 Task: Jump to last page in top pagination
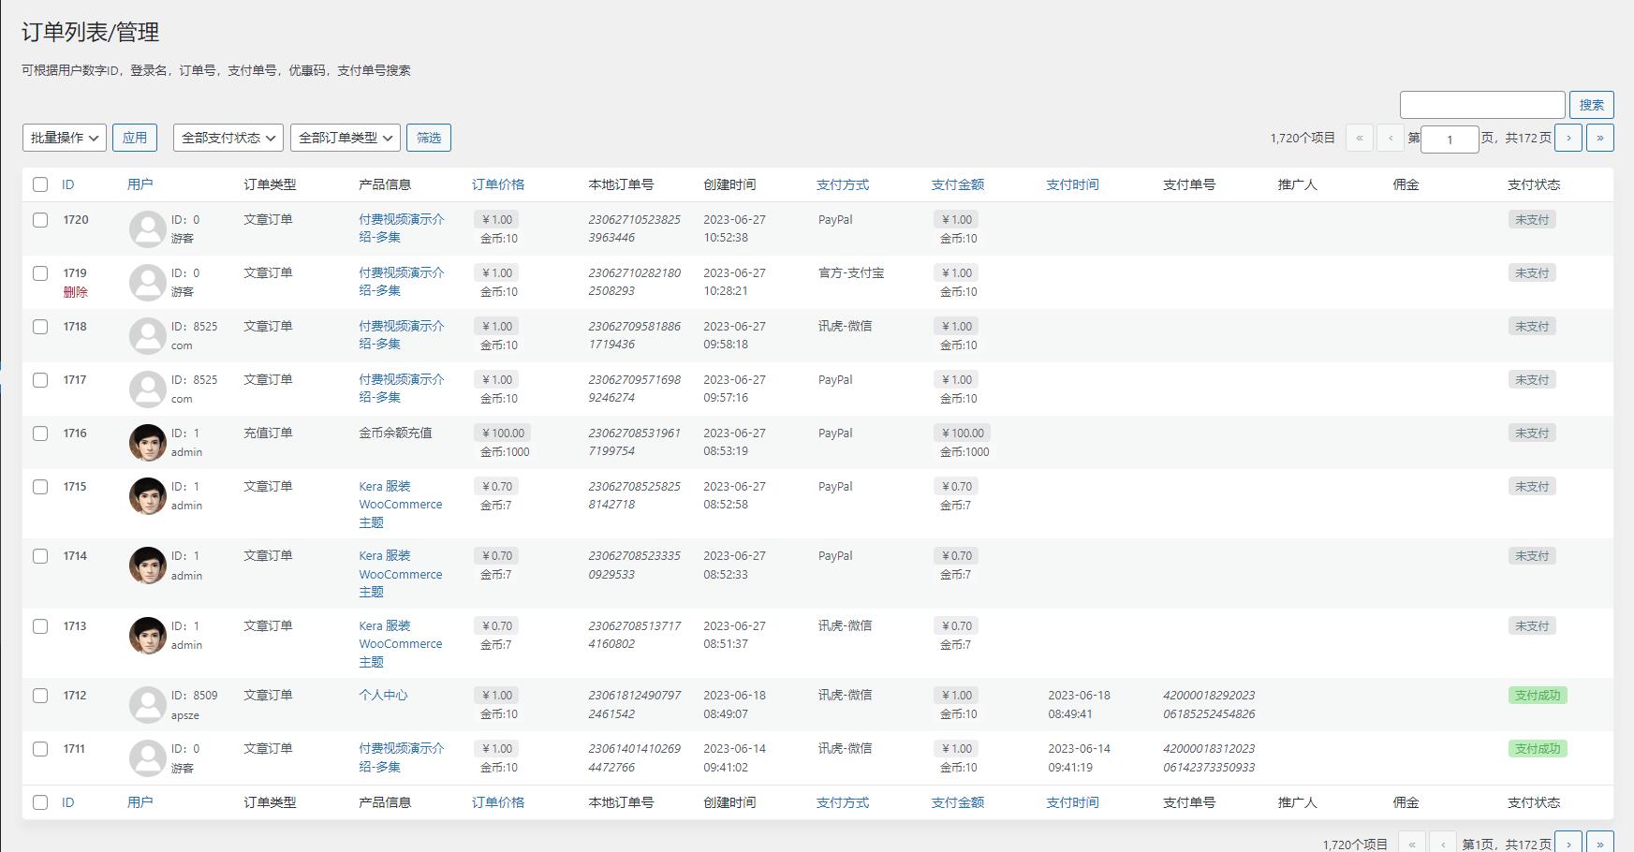pyautogui.click(x=1599, y=138)
